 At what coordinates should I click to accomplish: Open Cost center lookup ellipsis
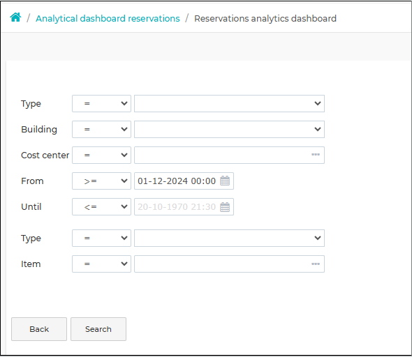pos(316,155)
